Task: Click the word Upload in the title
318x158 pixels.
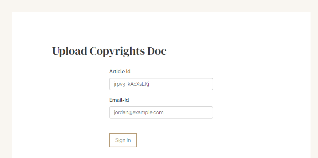Action: (70, 51)
